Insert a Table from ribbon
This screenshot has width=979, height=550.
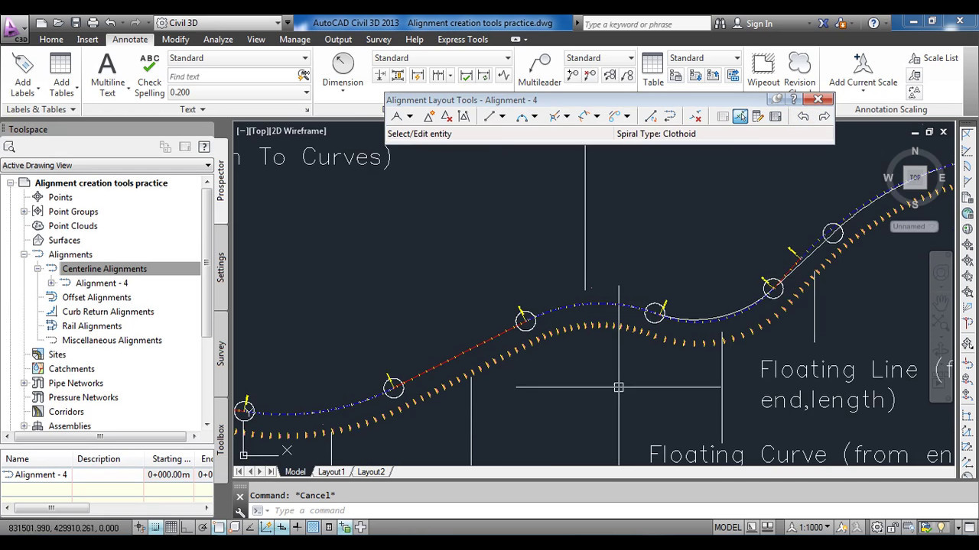(652, 70)
